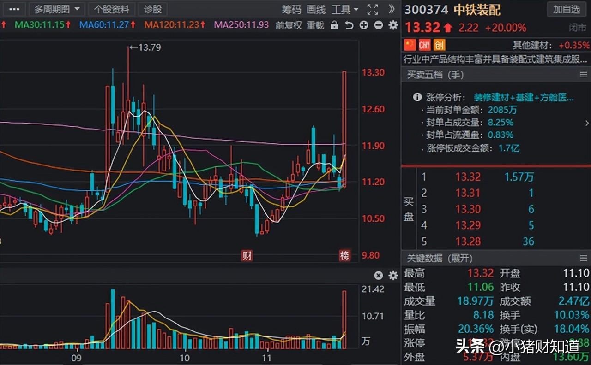This screenshot has width=591, height=365.
Task: Open chart settings gear beside zoom icons
Action: (393, 25)
